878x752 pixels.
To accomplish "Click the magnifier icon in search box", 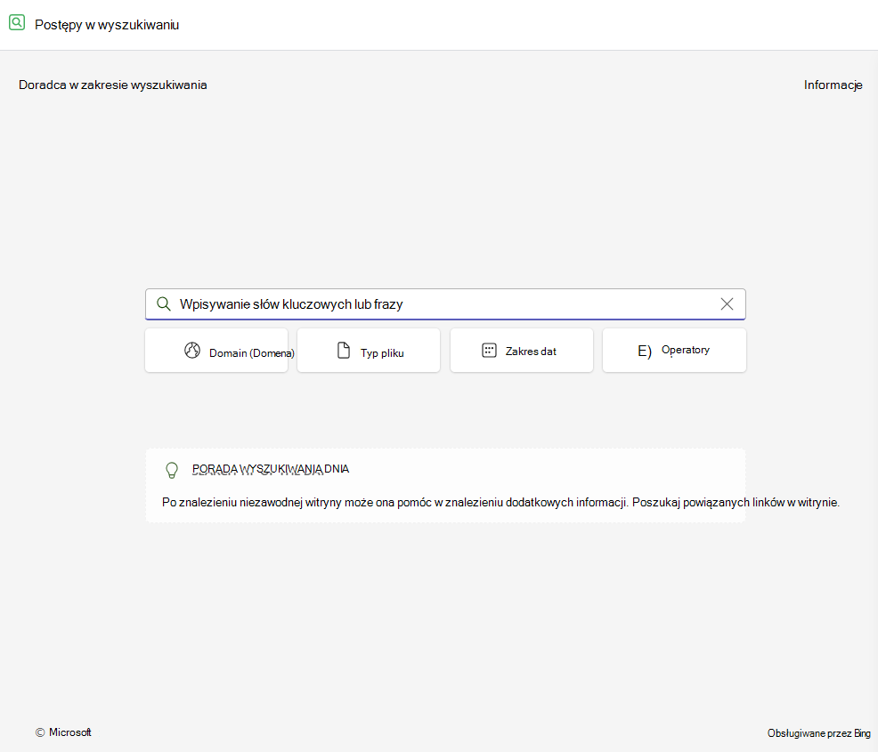I will [x=164, y=303].
